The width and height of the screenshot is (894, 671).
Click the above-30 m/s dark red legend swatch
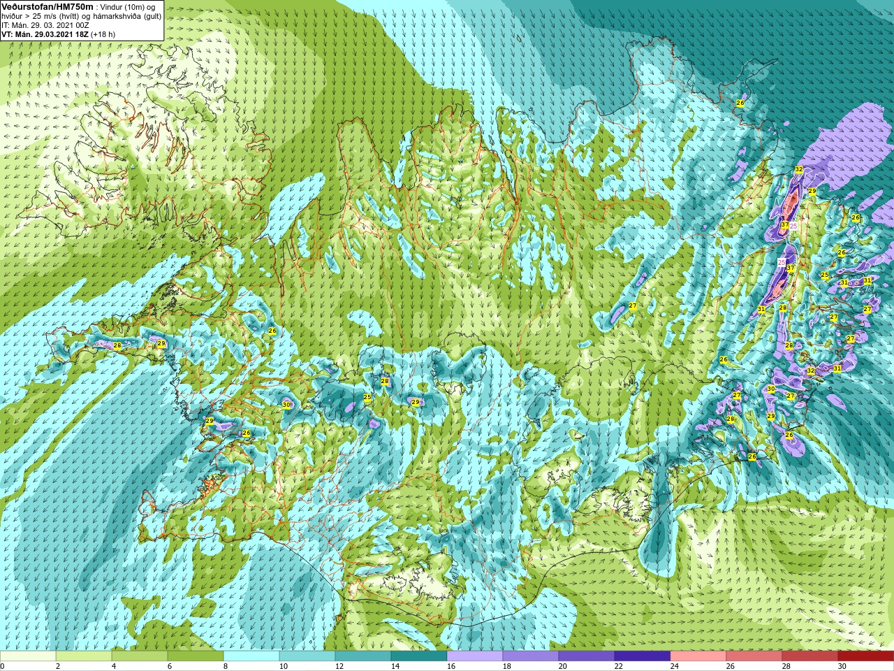(x=866, y=656)
